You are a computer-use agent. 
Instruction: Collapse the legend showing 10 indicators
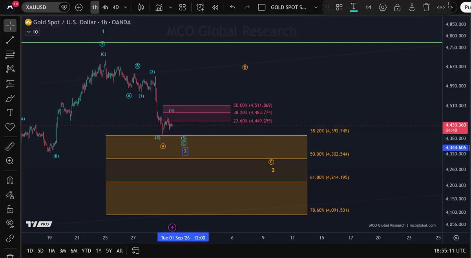(x=32, y=32)
